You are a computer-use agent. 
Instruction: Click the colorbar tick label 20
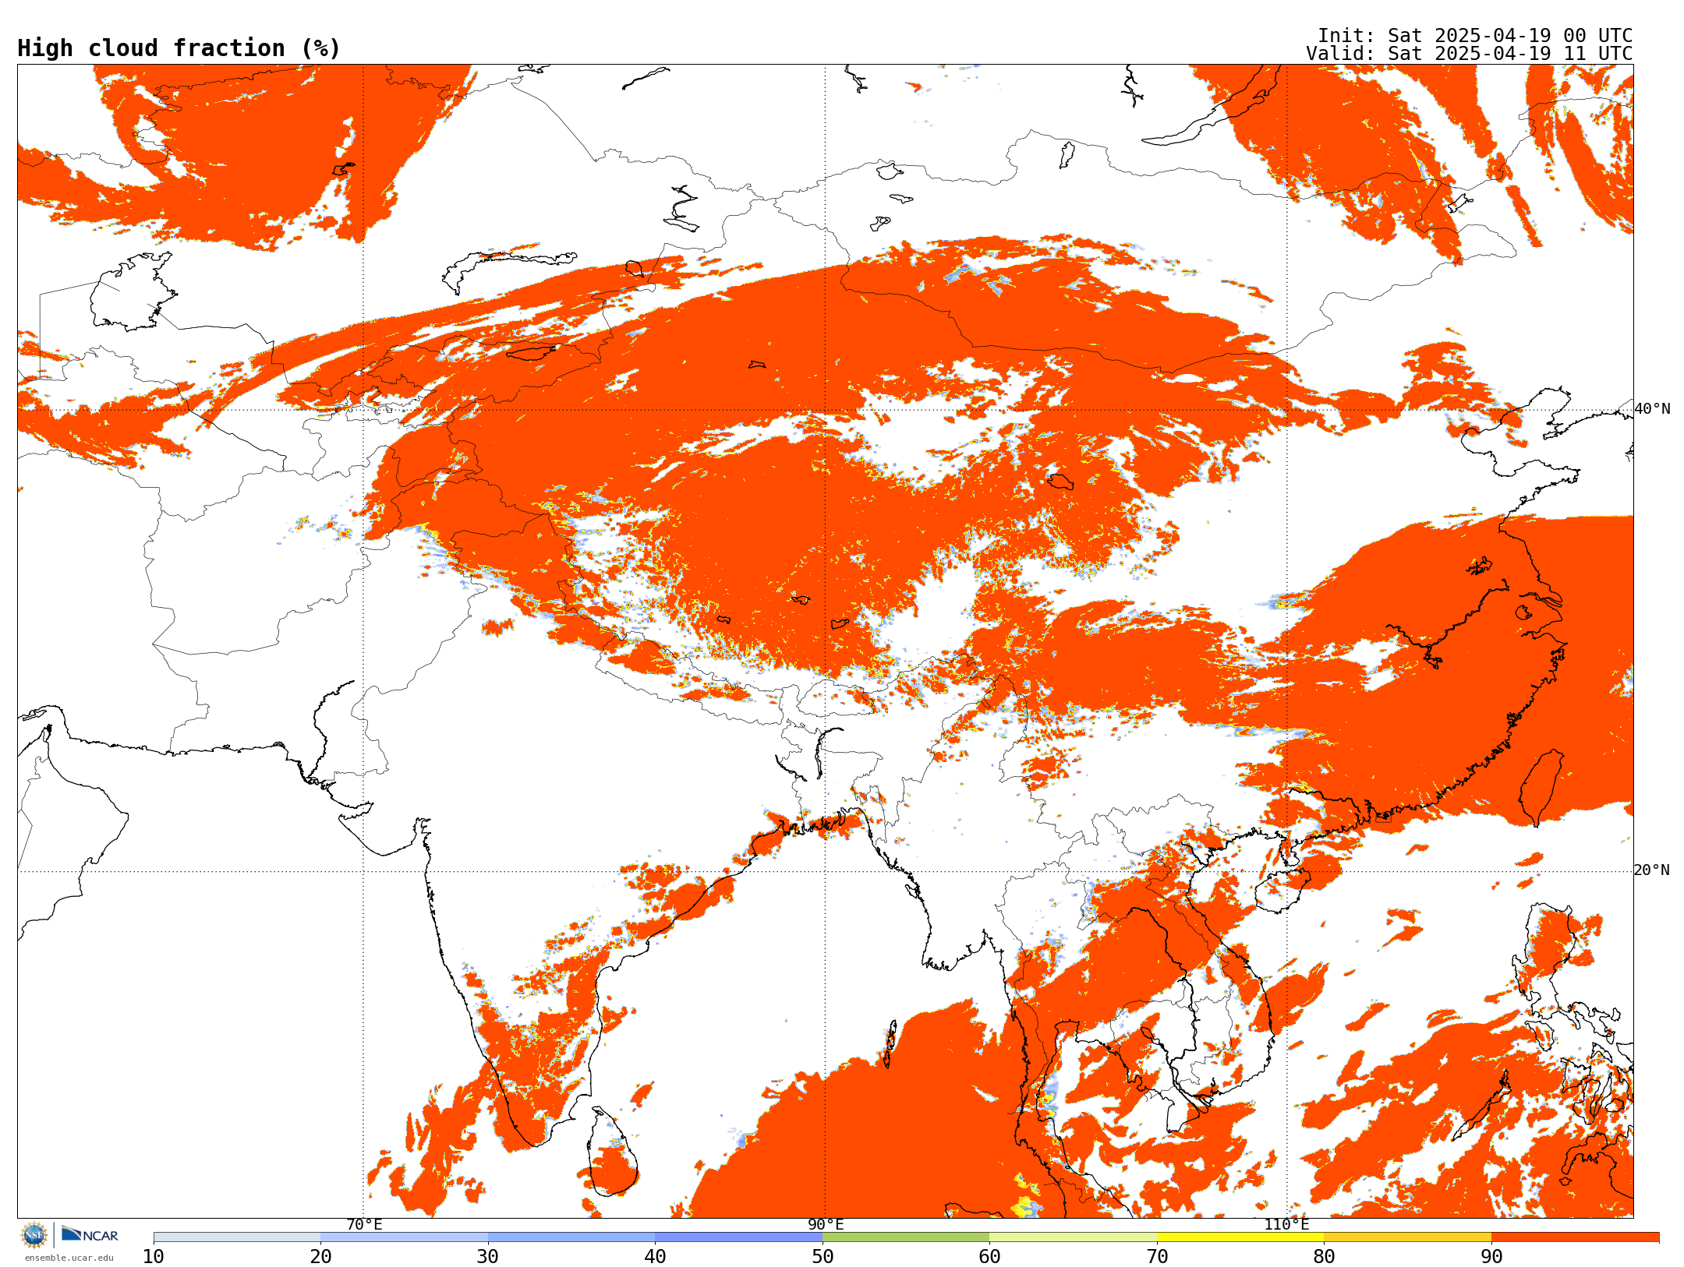[x=320, y=1256]
